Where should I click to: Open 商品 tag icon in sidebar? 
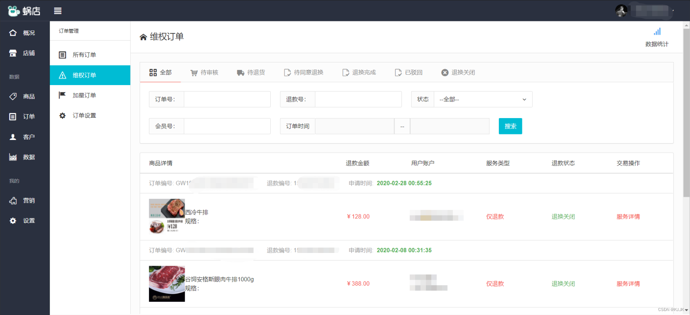[13, 96]
